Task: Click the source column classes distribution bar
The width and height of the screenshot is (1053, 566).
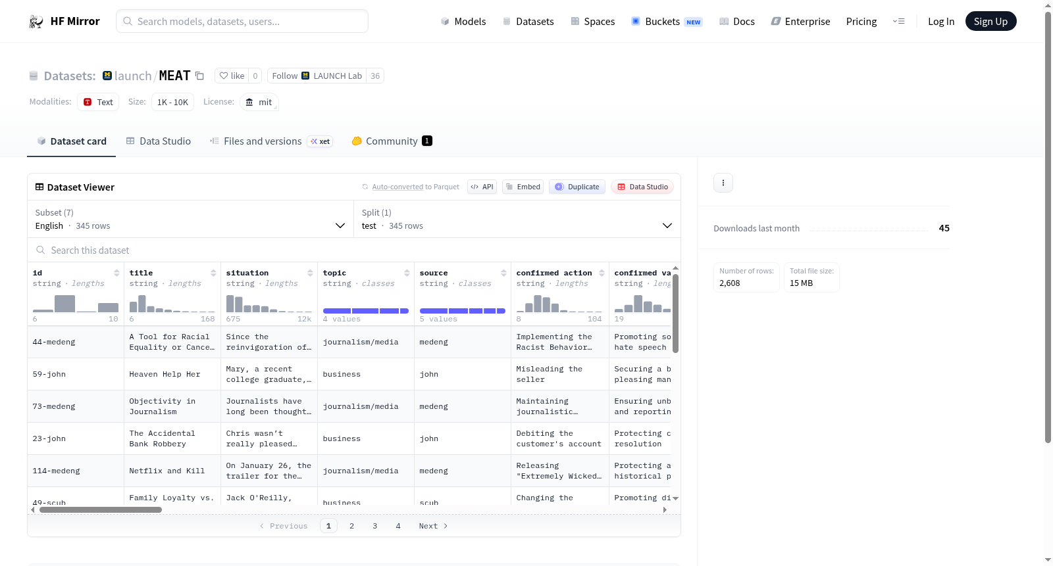Action: click(463, 311)
